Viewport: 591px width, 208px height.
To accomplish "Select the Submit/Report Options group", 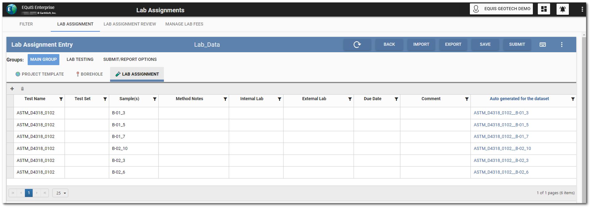I will 130,59.
